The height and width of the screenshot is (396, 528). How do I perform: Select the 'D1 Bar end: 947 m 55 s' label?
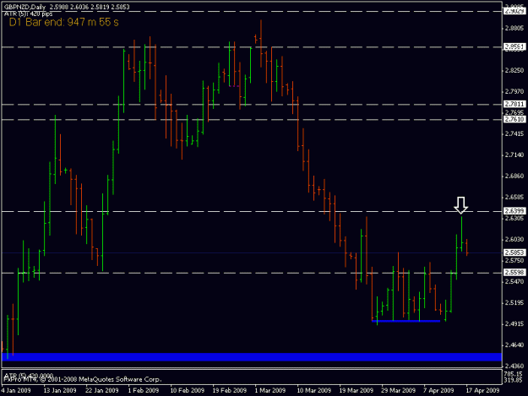[x=63, y=22]
